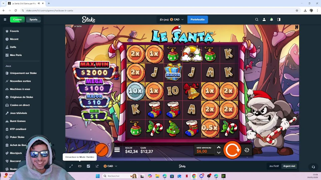
Task: Open Chrome three-dot menu
Action: (317, 10)
